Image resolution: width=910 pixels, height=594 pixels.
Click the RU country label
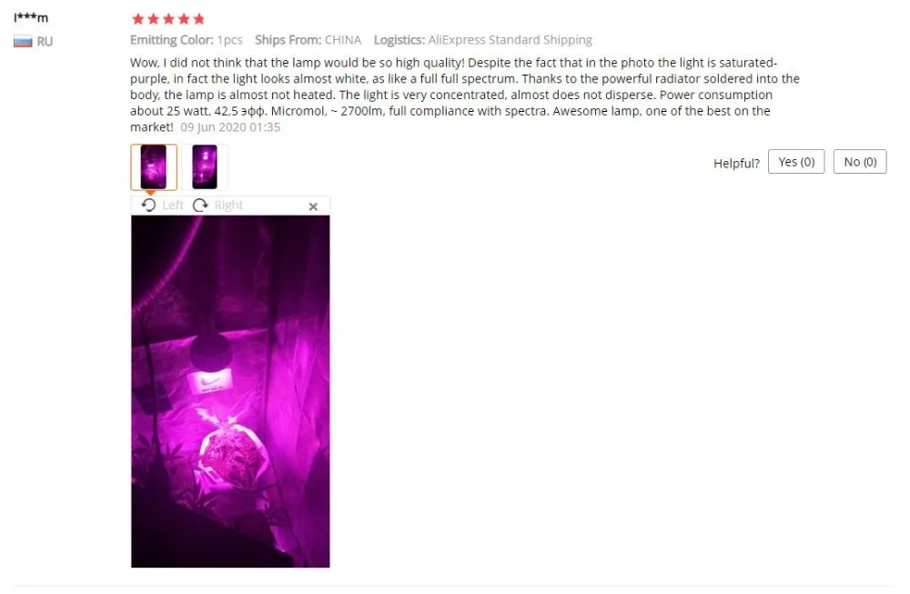pyautogui.click(x=45, y=42)
